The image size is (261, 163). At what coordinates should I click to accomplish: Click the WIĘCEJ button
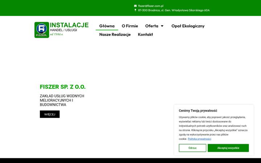[x=50, y=114]
